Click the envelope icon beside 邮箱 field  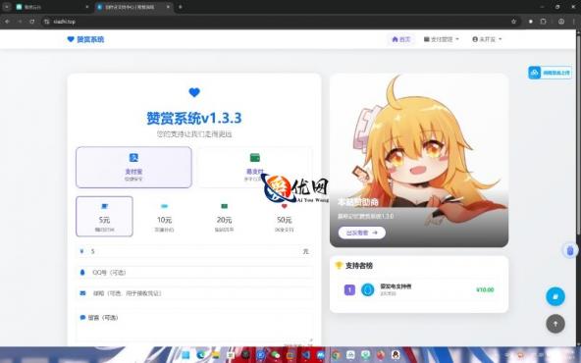pyautogui.click(x=82, y=293)
